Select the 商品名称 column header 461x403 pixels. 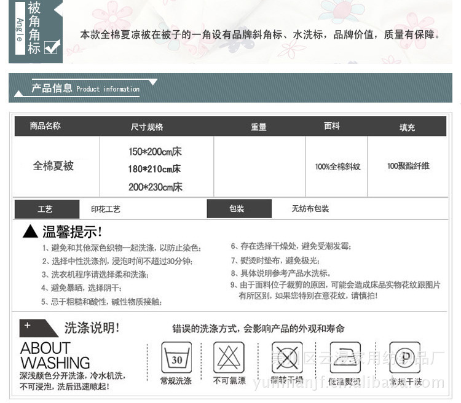(x=45, y=126)
